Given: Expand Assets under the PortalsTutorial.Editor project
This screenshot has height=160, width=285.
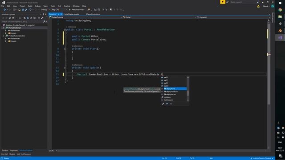Looking at the screenshot, I should (6, 41).
